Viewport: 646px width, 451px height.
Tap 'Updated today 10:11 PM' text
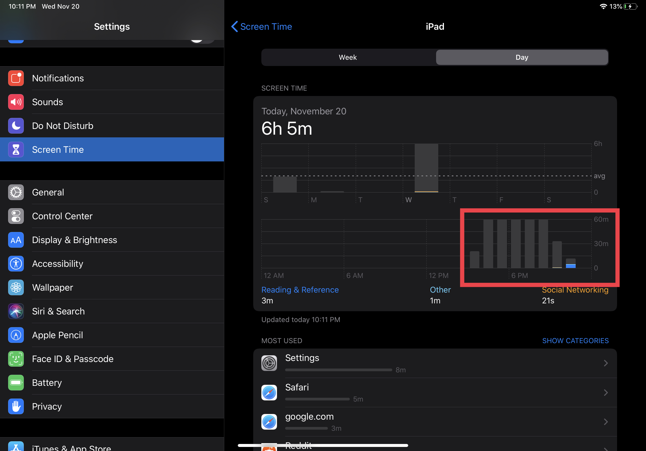[x=301, y=320]
